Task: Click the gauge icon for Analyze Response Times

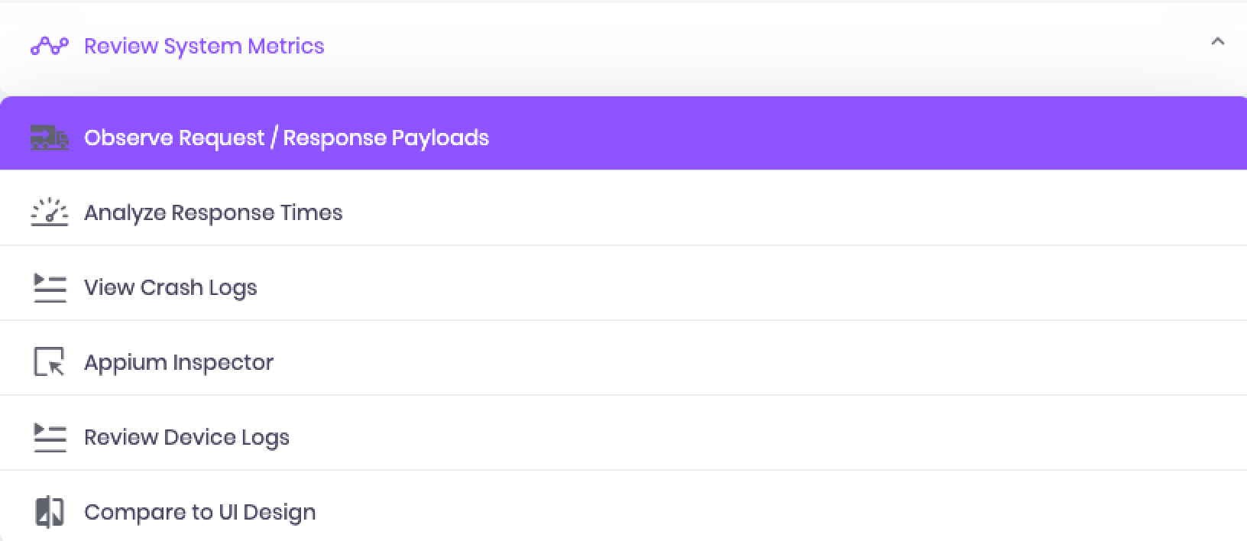Action: 50,212
